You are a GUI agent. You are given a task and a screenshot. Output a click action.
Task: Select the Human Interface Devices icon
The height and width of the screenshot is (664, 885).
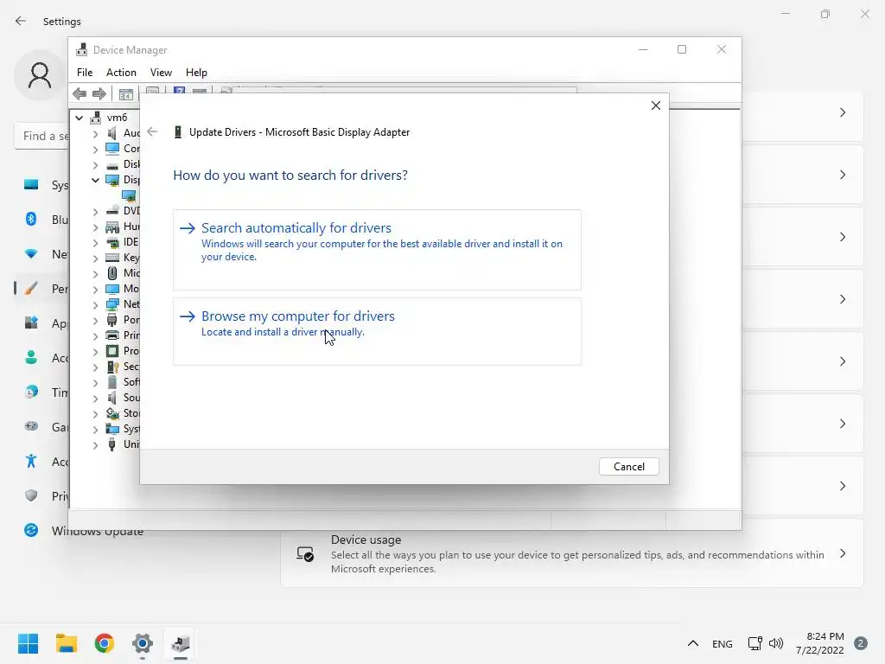coord(112,227)
